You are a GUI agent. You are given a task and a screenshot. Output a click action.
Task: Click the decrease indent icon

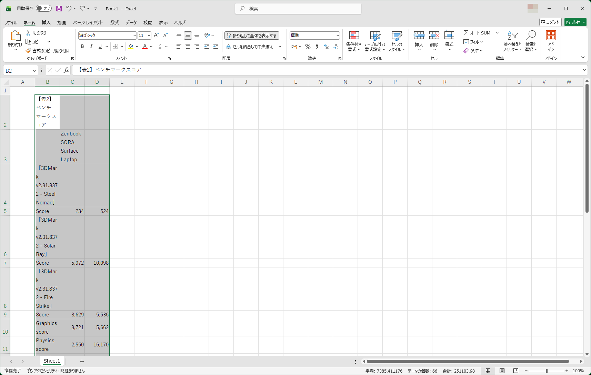(207, 47)
